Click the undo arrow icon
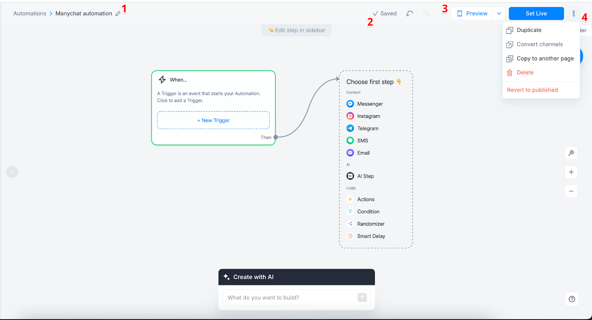Screen dimensions: 592x320 tap(410, 13)
